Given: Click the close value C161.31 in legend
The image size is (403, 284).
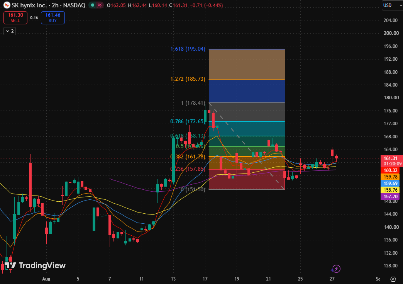Looking at the screenshot, I should pyautogui.click(x=178, y=5).
